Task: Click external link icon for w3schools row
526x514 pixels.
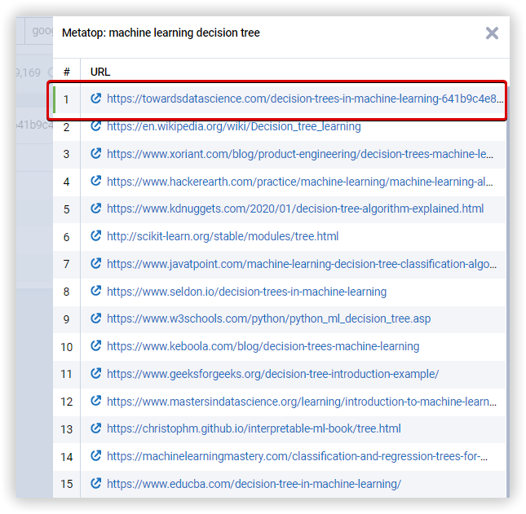Action: (96, 319)
